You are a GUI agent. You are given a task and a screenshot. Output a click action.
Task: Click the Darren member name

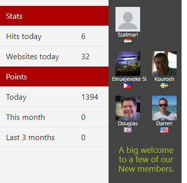(164, 123)
